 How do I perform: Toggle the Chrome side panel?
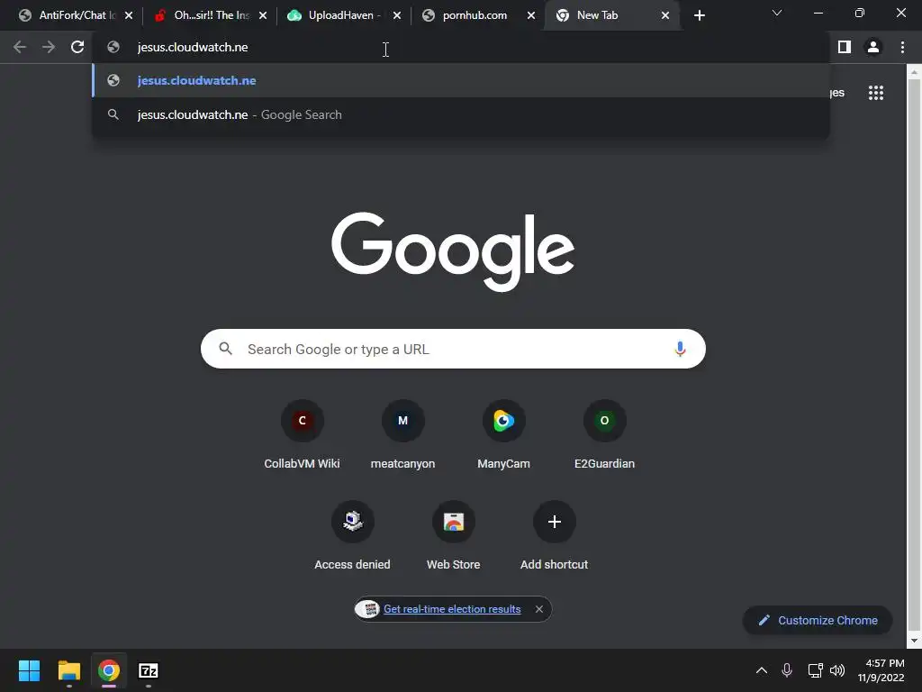[x=845, y=47]
